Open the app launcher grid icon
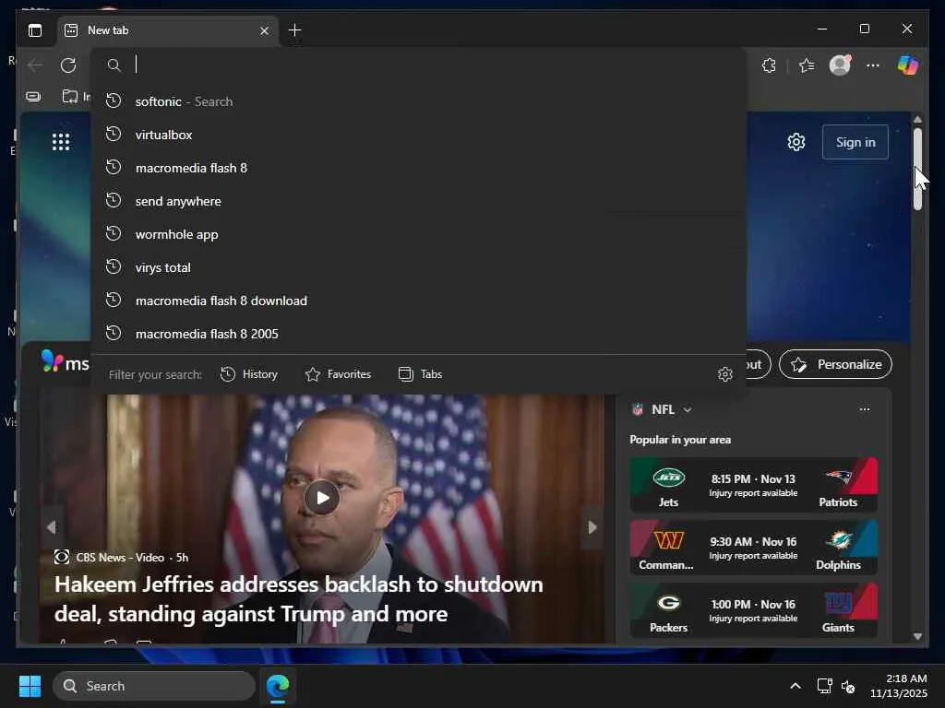The image size is (945, 708). click(x=61, y=142)
